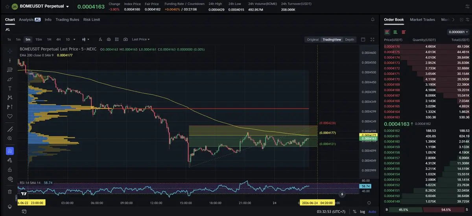Select the patterns drawing tool

click(x=10, y=97)
